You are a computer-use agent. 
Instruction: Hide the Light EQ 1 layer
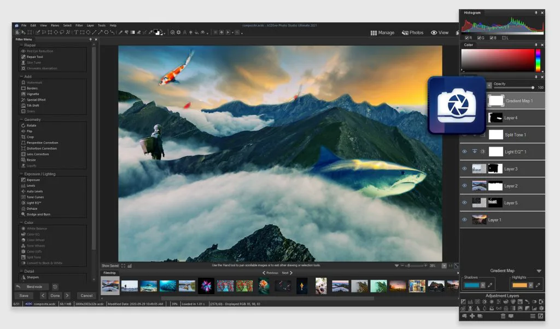coord(464,151)
